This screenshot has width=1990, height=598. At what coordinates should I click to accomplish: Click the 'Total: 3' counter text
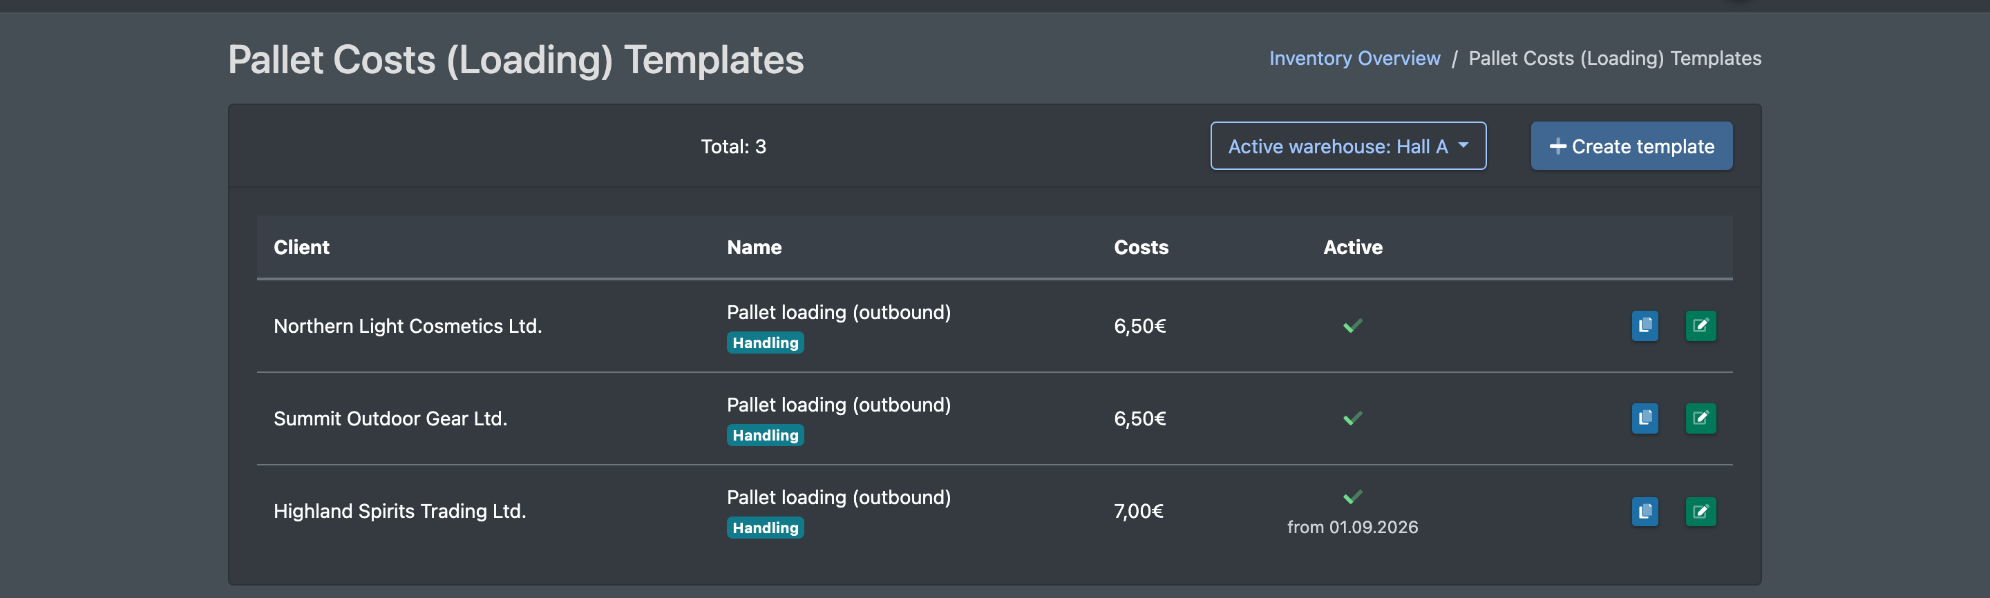pyautogui.click(x=733, y=146)
